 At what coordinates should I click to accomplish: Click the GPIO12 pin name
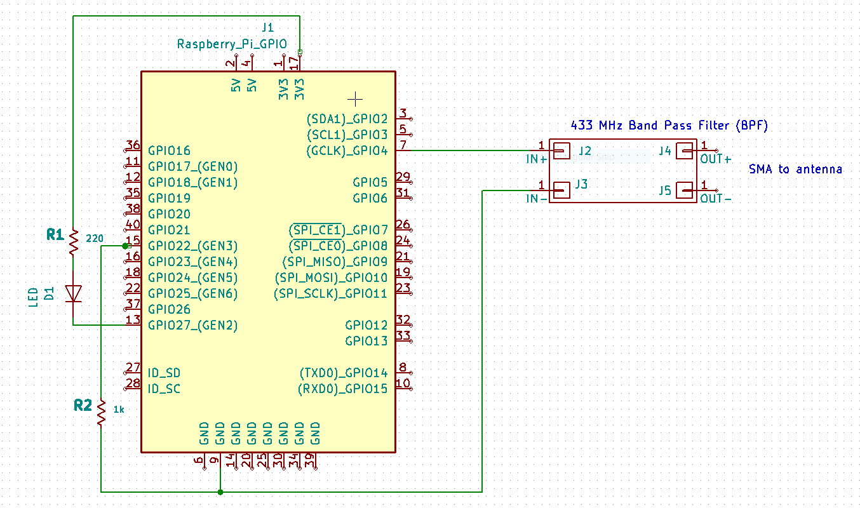pos(366,326)
